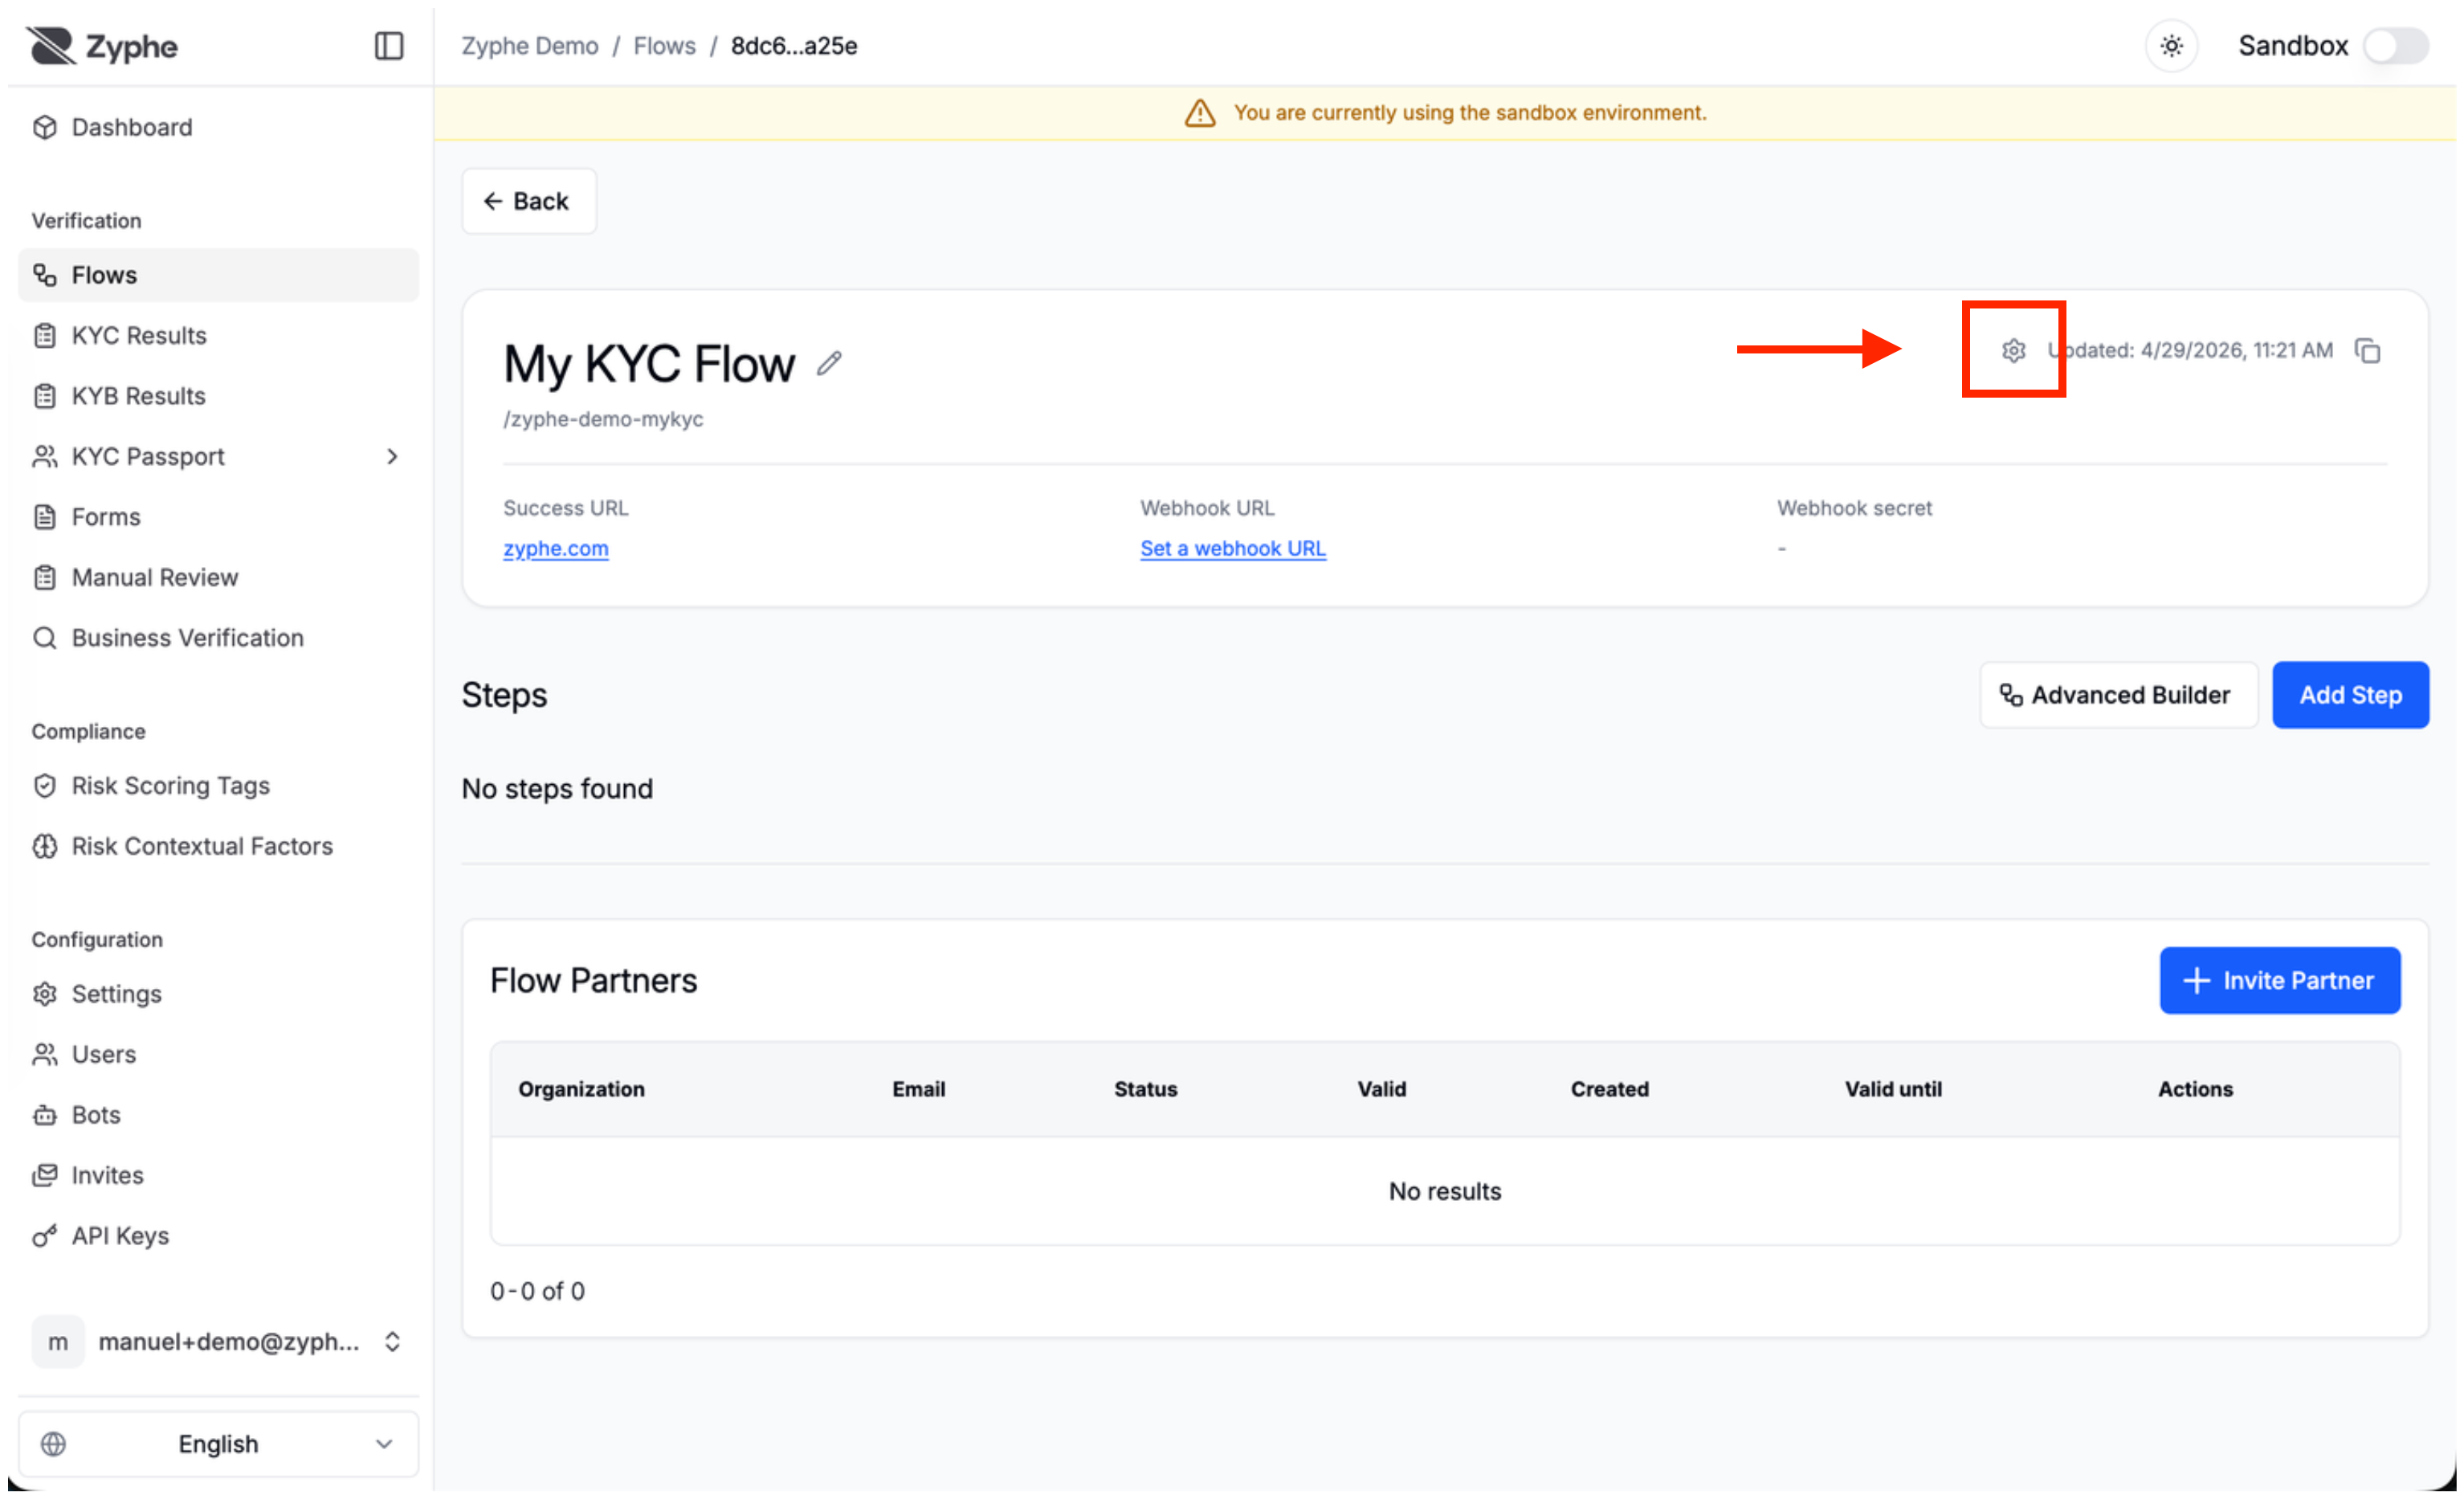Toggle the Sandbox switch
2464x1499 pixels.
tap(2396, 46)
